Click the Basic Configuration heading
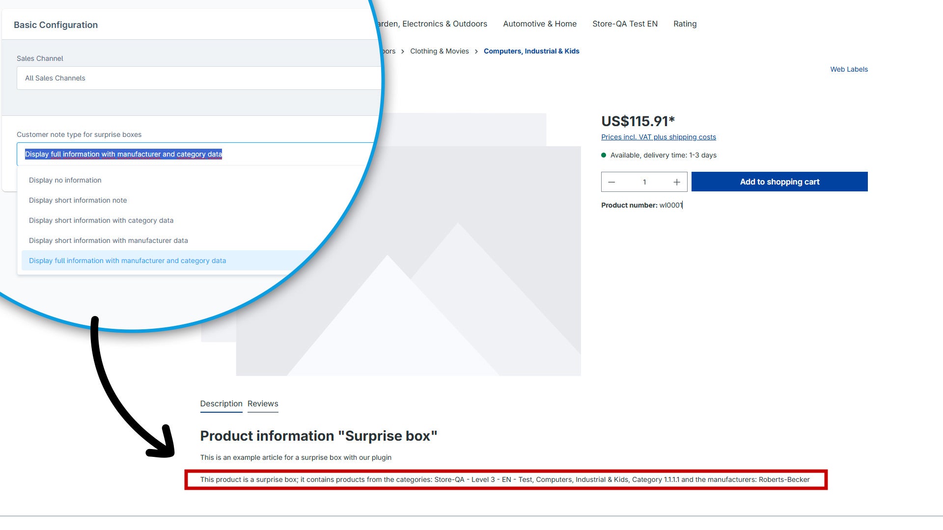Image resolution: width=943 pixels, height=530 pixels. coord(55,25)
